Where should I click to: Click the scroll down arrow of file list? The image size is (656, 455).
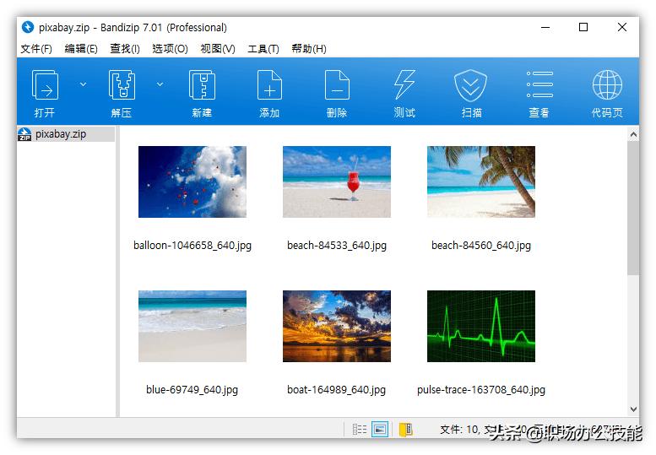pos(633,409)
